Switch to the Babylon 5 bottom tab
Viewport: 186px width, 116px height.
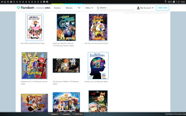pos(53,114)
